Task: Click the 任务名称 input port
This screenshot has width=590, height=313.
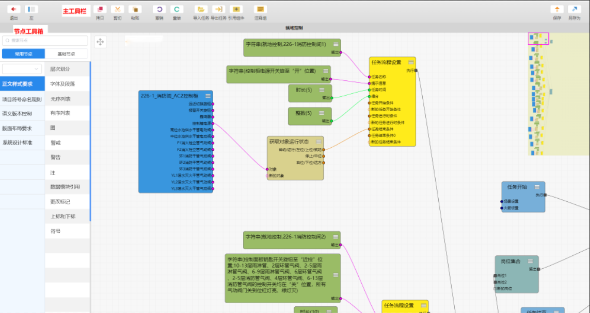Action: pyautogui.click(x=370, y=77)
